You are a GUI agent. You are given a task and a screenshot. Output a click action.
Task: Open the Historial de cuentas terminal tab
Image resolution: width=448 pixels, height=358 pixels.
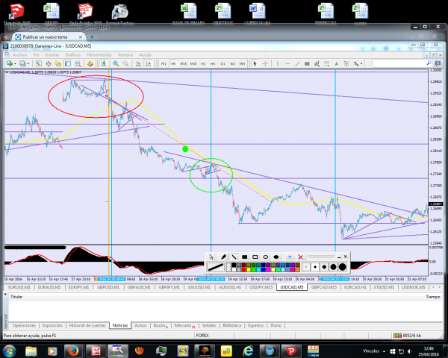[87, 325]
